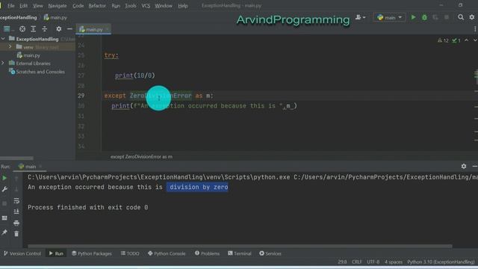
Task: Click UTF-8 encoding in status bar
Action: point(373,262)
